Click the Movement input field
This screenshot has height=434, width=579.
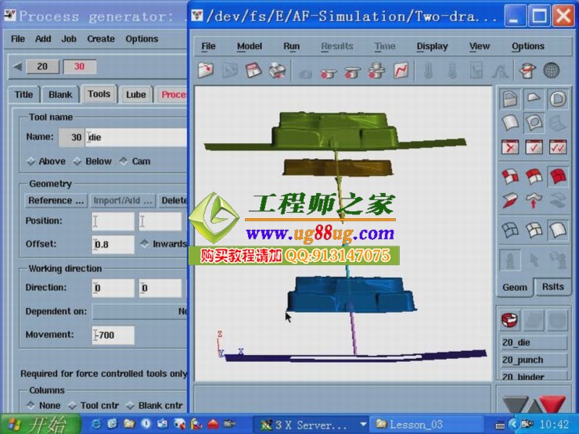pyautogui.click(x=113, y=335)
